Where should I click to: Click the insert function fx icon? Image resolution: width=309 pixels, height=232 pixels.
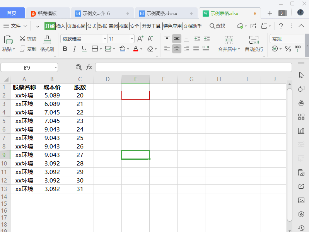[89, 67]
